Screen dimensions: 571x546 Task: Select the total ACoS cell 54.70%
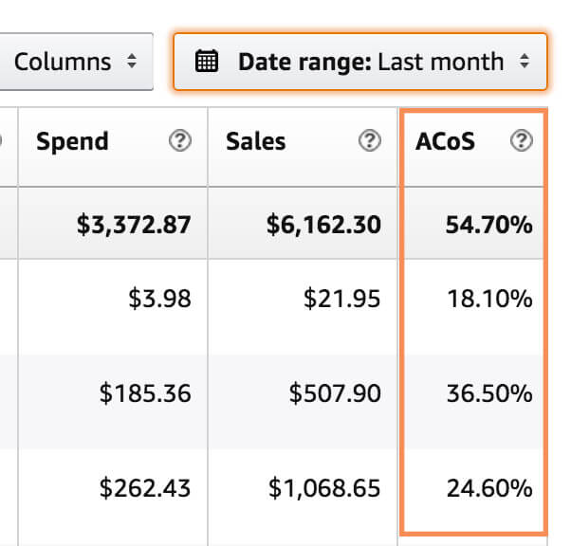point(490,225)
